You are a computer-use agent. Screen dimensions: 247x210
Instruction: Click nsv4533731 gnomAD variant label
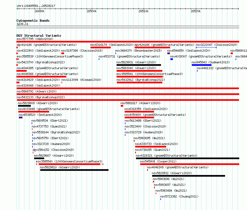coord(129,56)
